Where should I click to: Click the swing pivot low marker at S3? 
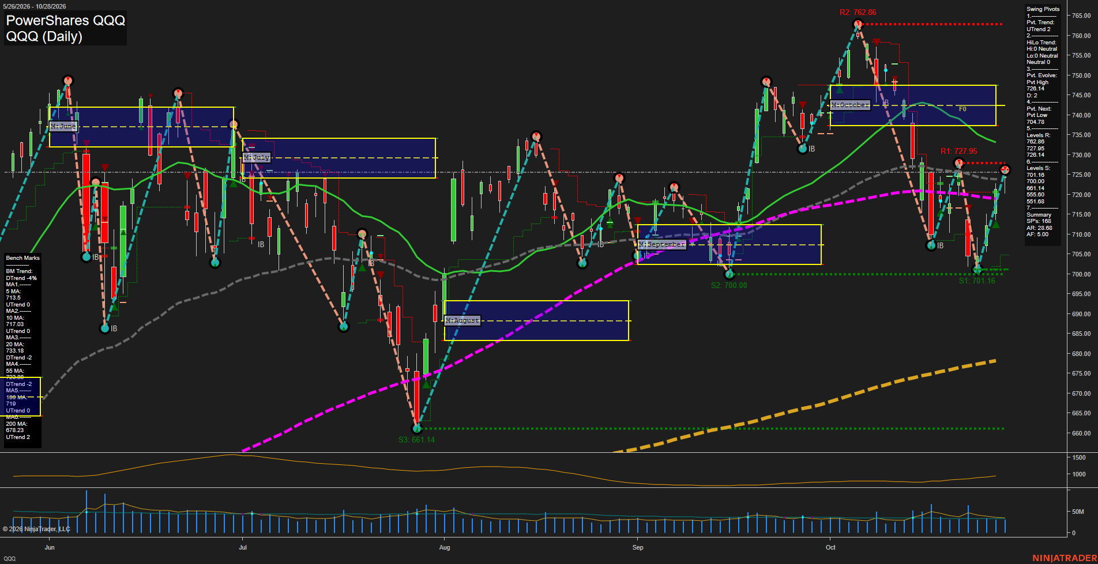point(417,428)
